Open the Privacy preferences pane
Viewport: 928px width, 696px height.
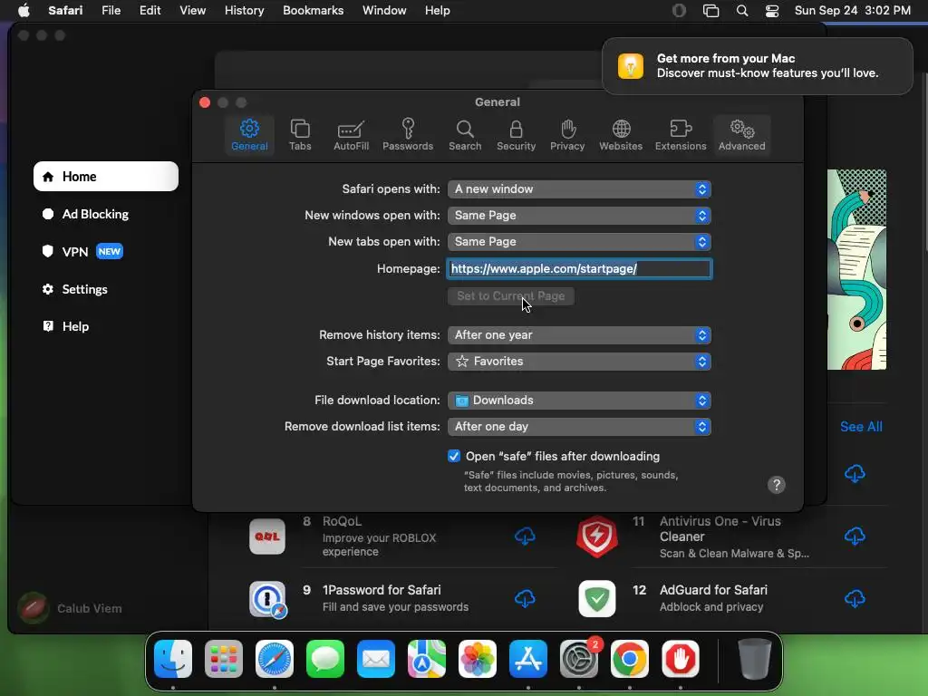tap(567, 135)
